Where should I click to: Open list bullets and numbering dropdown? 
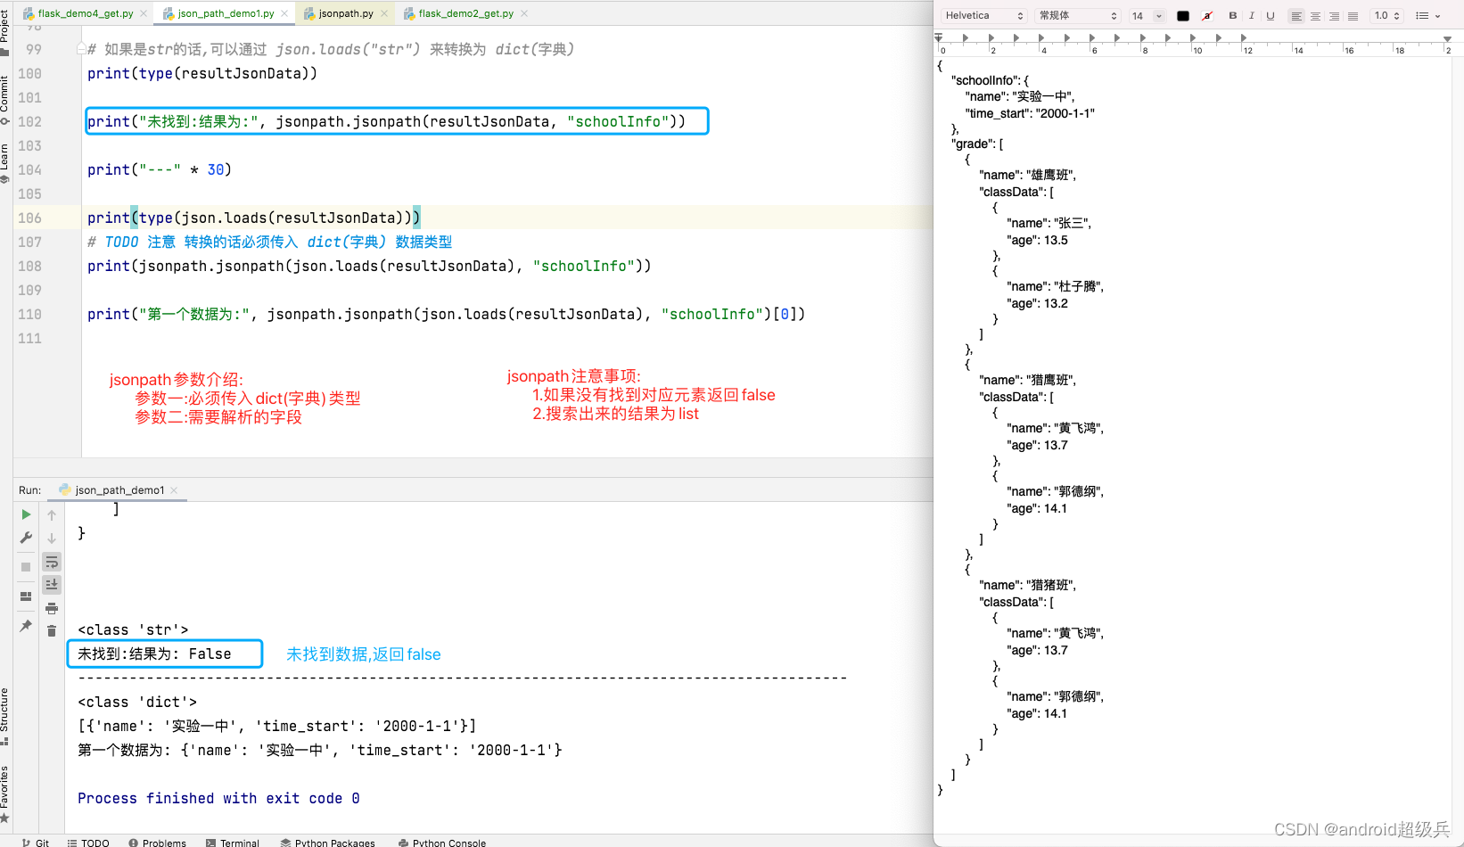click(1428, 16)
